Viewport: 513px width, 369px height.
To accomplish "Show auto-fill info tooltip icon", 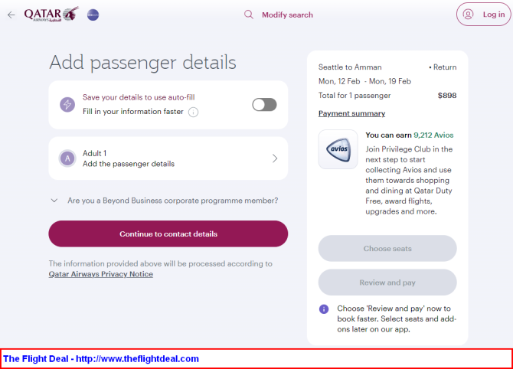I will click(x=194, y=113).
